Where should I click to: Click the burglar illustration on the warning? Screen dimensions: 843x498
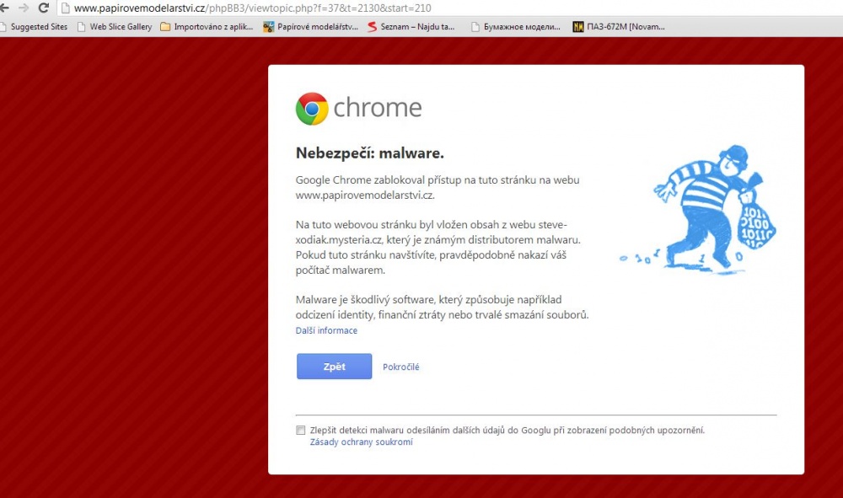click(x=699, y=210)
